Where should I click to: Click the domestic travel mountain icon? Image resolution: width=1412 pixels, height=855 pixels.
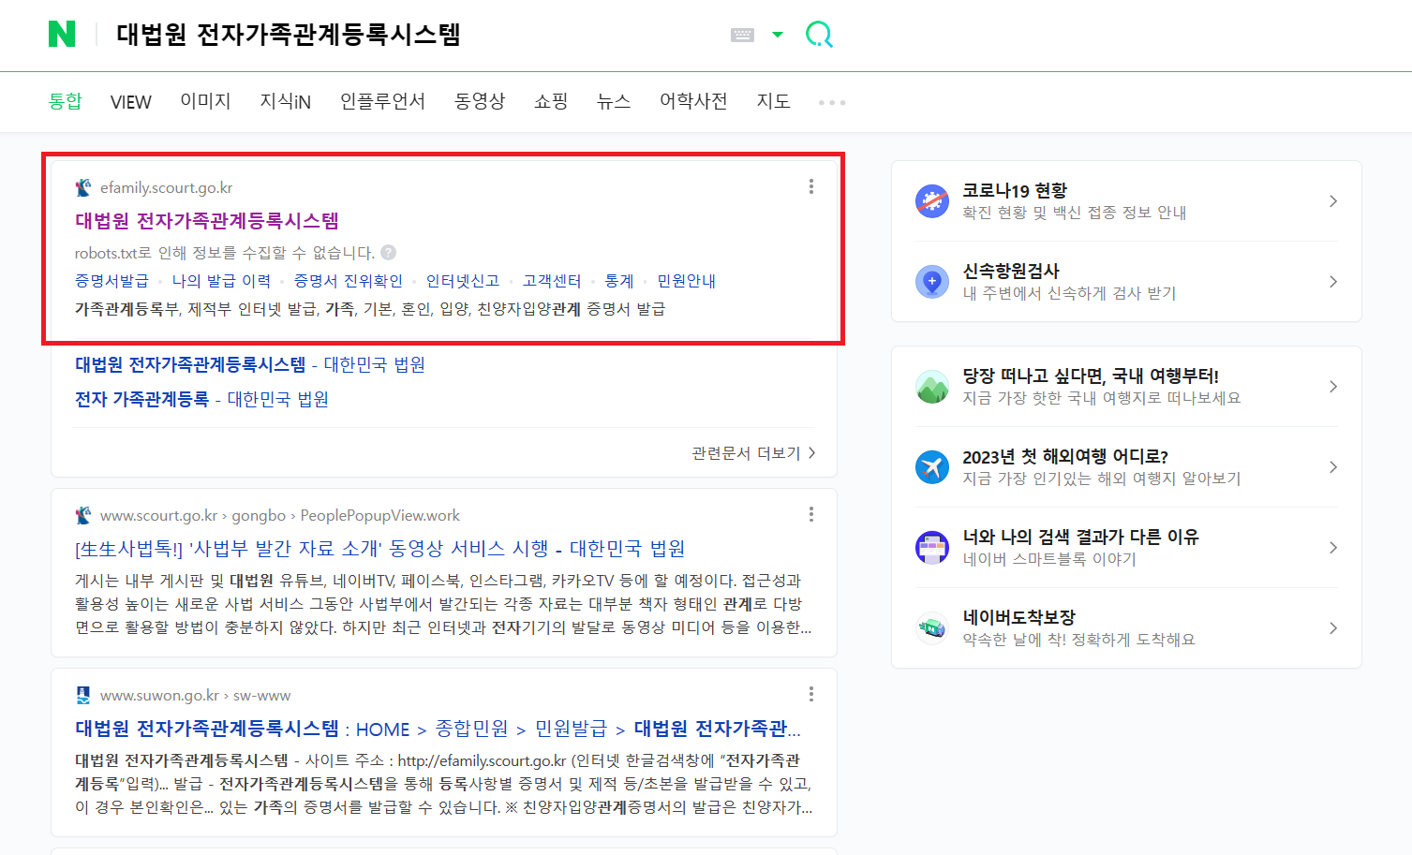(x=931, y=387)
